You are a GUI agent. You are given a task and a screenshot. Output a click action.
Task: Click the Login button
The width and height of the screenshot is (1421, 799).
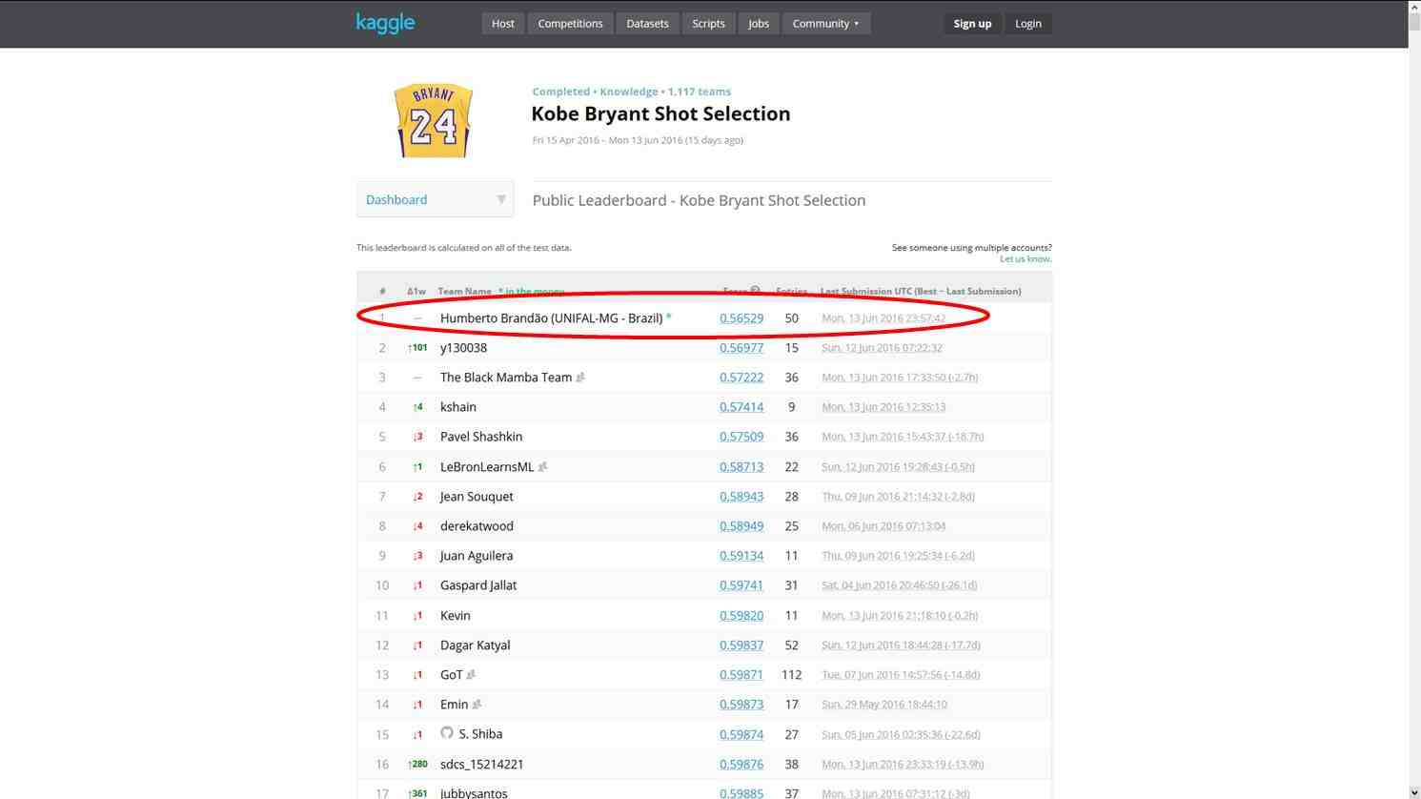[1027, 24]
